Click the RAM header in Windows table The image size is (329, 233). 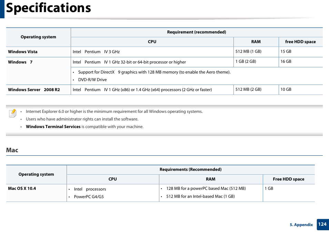click(x=256, y=42)
